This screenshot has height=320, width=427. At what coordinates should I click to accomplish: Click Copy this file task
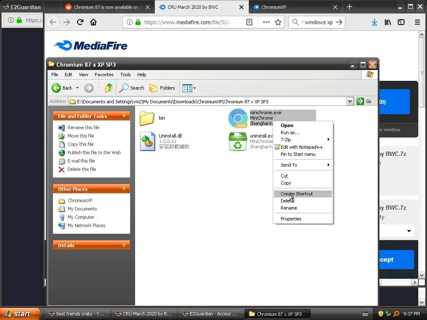point(80,144)
